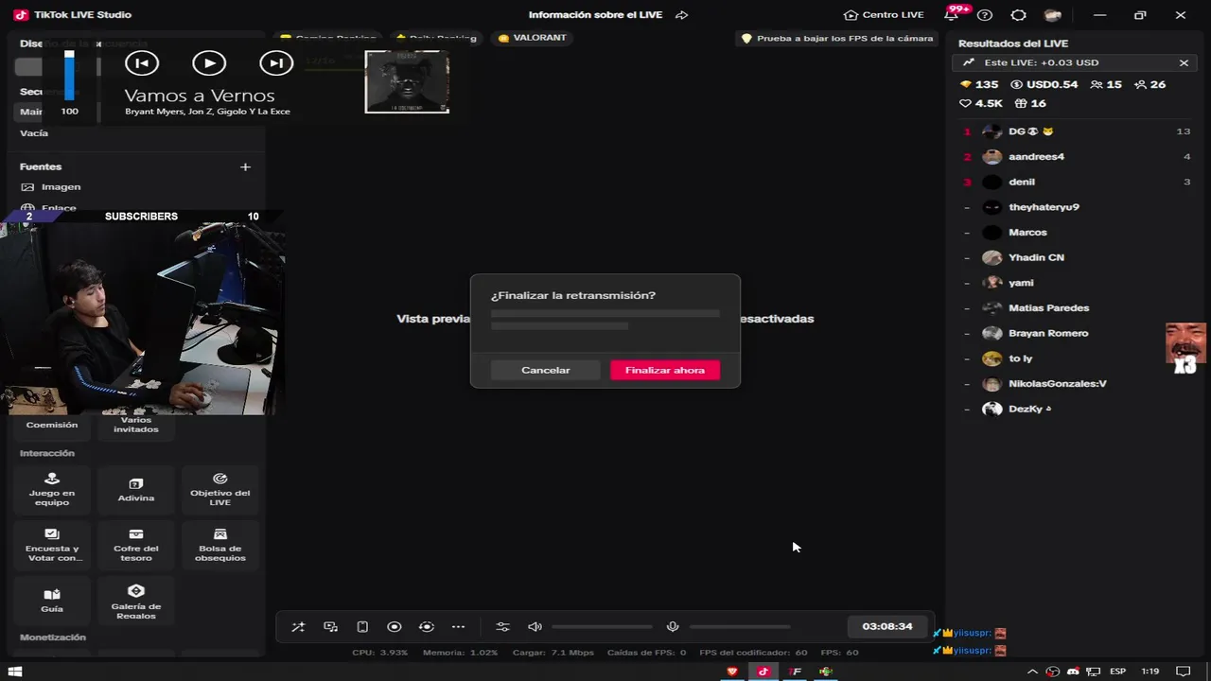The width and height of the screenshot is (1211, 681).
Task: Select viewer Yhadin CN
Action: pyautogui.click(x=1077, y=257)
